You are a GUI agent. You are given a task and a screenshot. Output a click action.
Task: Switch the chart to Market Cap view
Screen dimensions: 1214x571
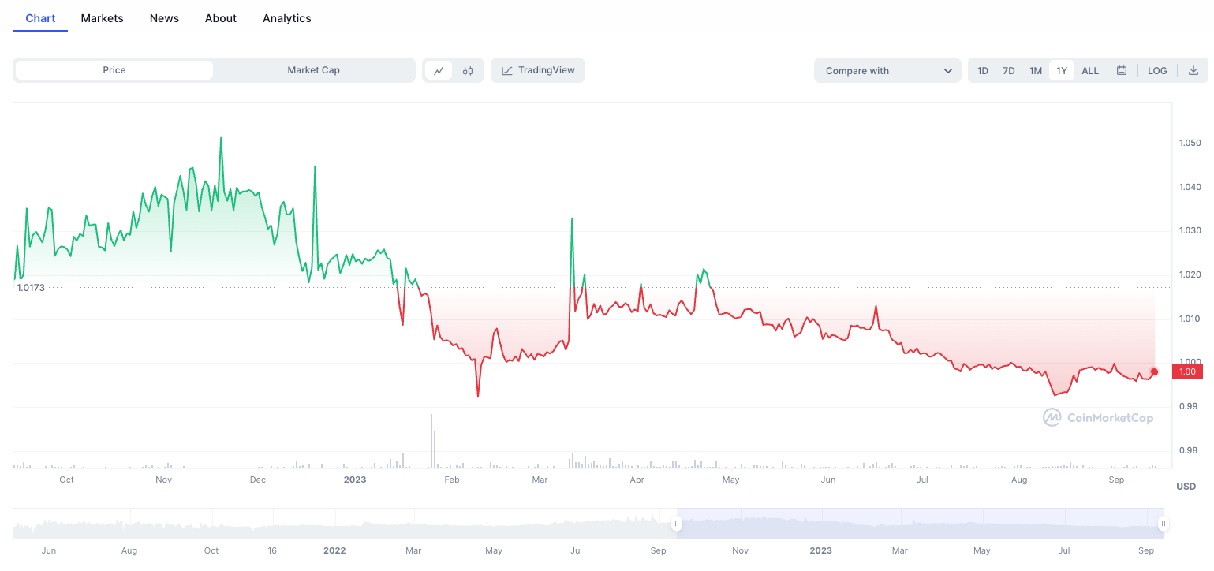[x=314, y=70]
